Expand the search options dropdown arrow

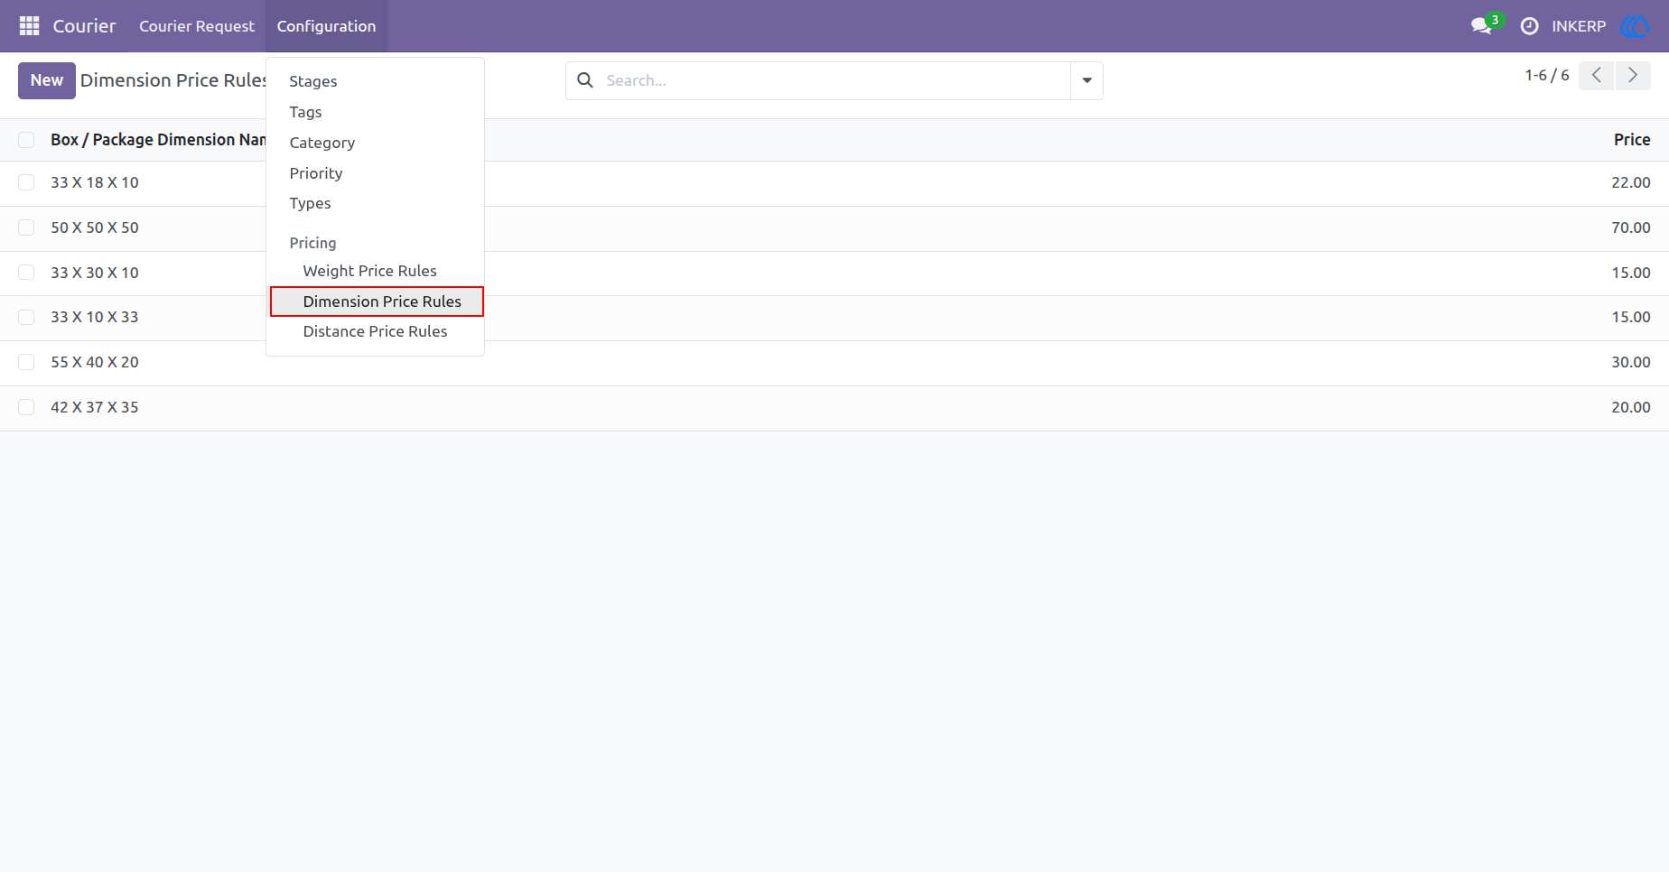tap(1086, 80)
